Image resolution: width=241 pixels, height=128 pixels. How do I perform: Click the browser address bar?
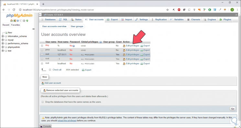[x=92, y=10]
